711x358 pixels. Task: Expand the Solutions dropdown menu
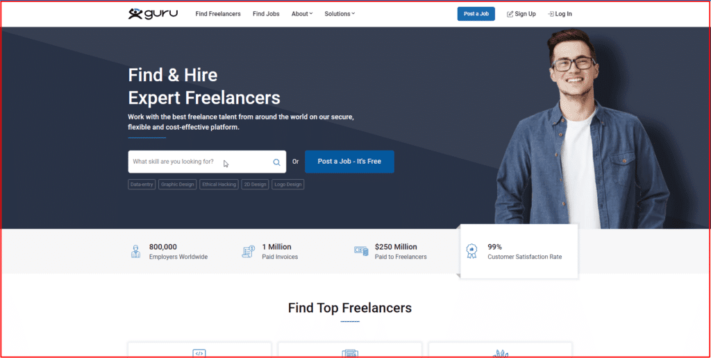coord(340,14)
